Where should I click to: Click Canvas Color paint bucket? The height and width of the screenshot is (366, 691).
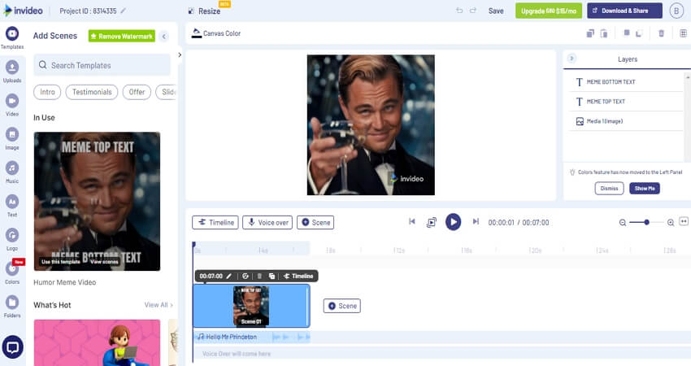197,33
